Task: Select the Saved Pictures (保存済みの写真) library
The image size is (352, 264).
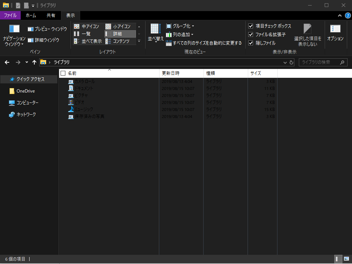Action: [89, 116]
